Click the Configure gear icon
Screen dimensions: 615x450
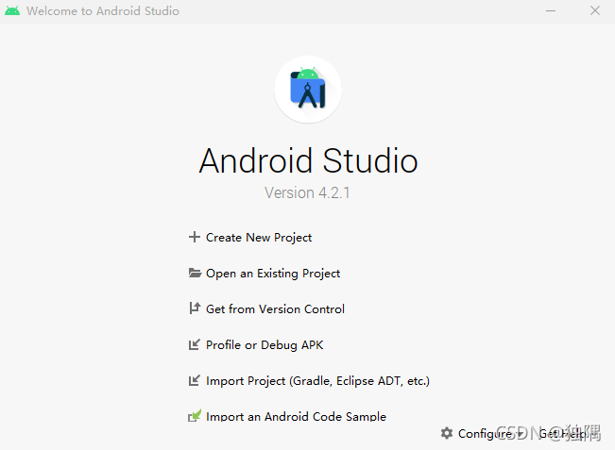447,433
